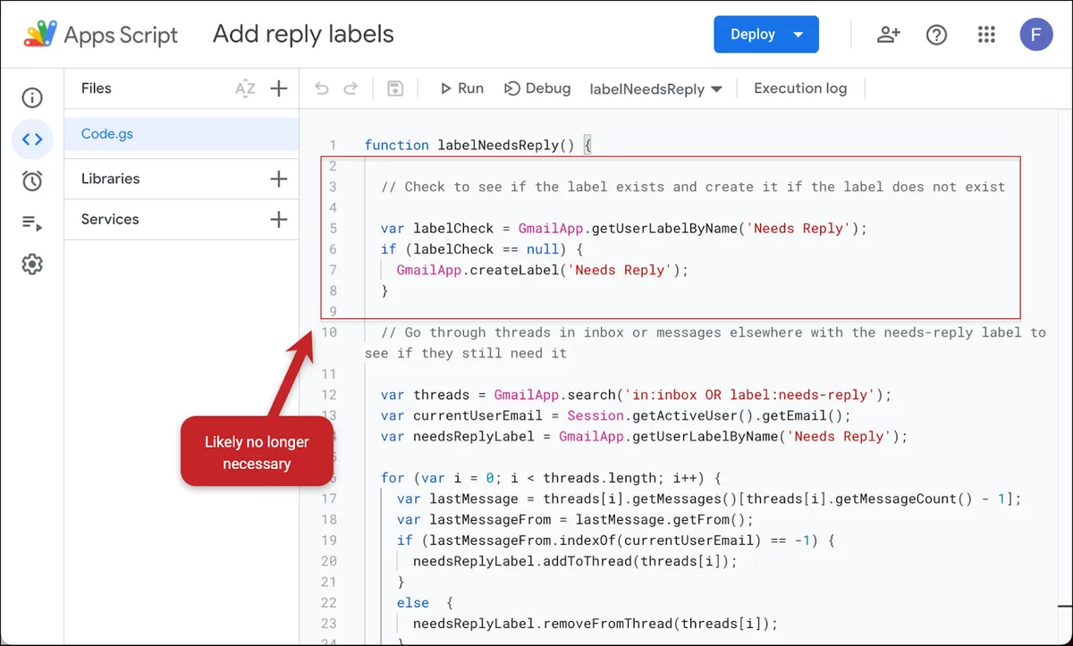Open the Google apps grid icon
This screenshot has height=646, width=1073.
[x=986, y=35]
